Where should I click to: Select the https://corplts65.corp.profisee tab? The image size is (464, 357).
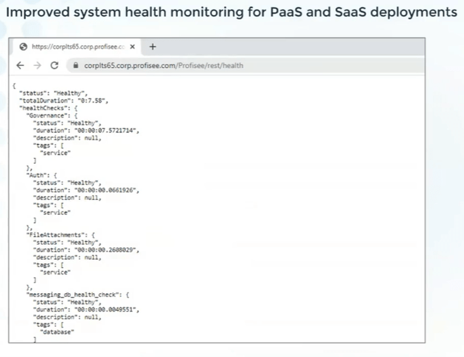pos(76,47)
